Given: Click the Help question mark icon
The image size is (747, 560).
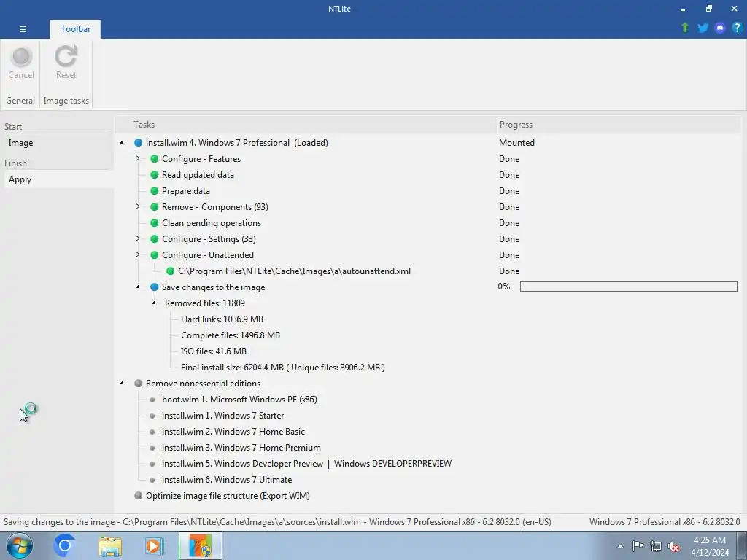Looking at the screenshot, I should [x=737, y=28].
